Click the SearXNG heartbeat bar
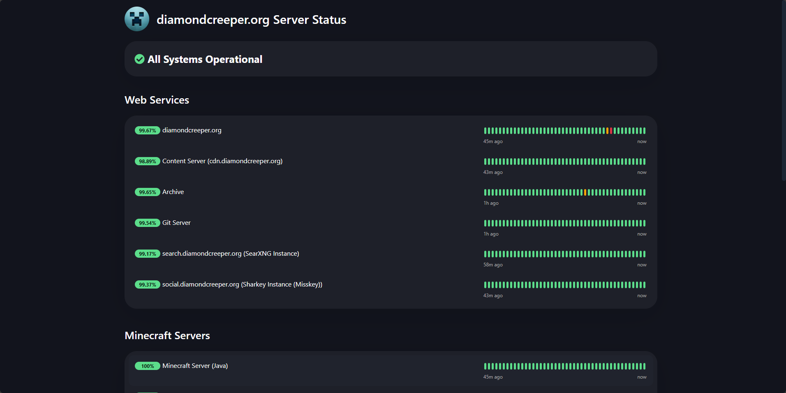The image size is (786, 393). coord(565,254)
